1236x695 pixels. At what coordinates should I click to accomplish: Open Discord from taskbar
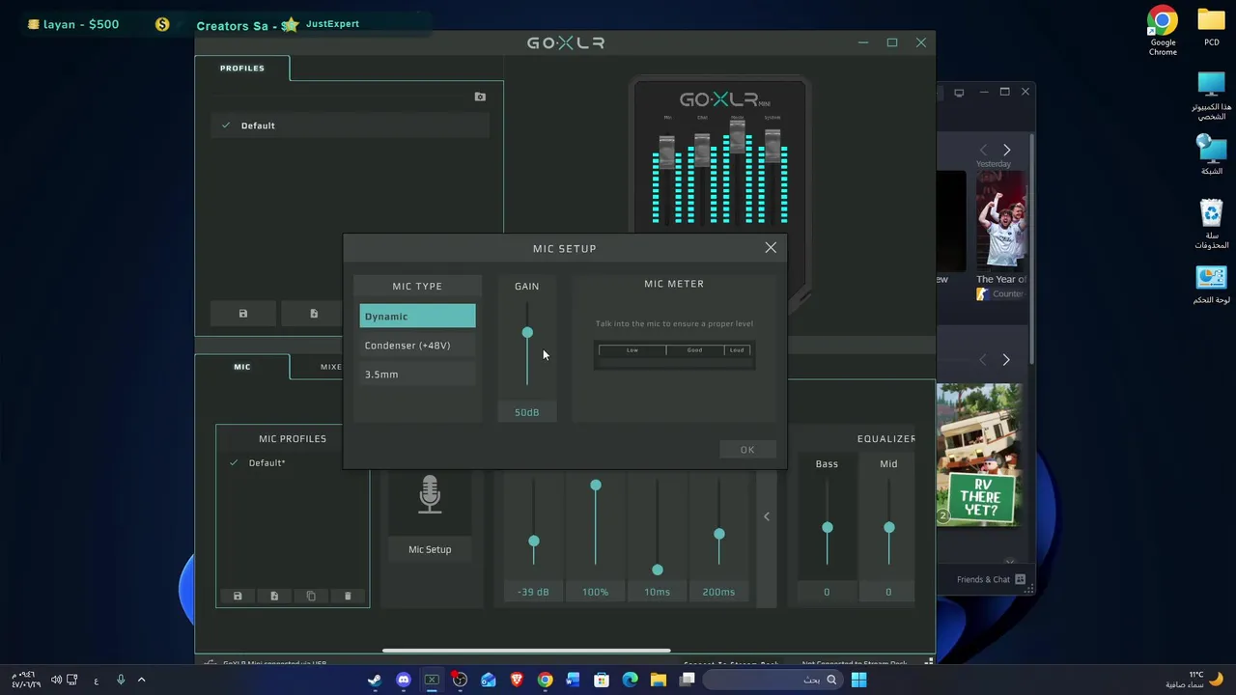[x=404, y=680]
